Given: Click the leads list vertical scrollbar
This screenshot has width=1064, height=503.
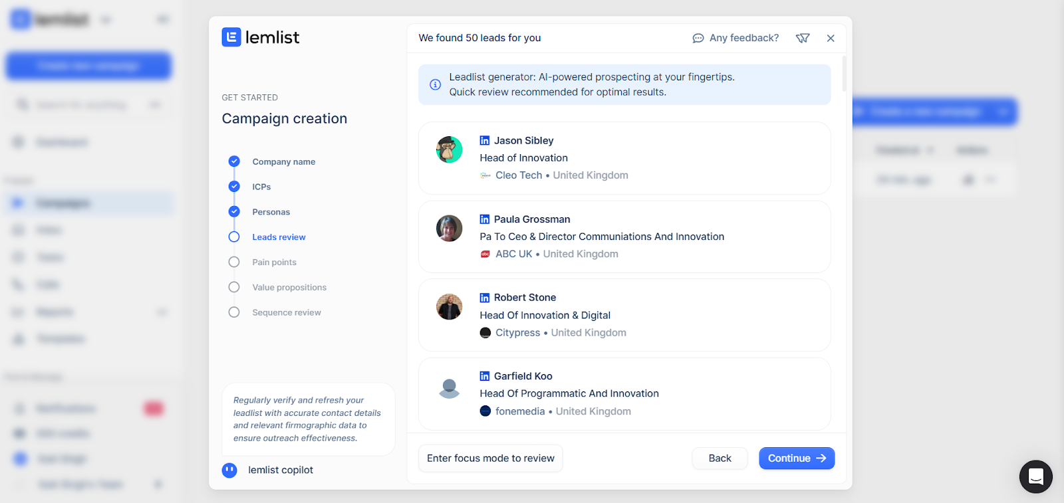Looking at the screenshot, I should point(844,74).
